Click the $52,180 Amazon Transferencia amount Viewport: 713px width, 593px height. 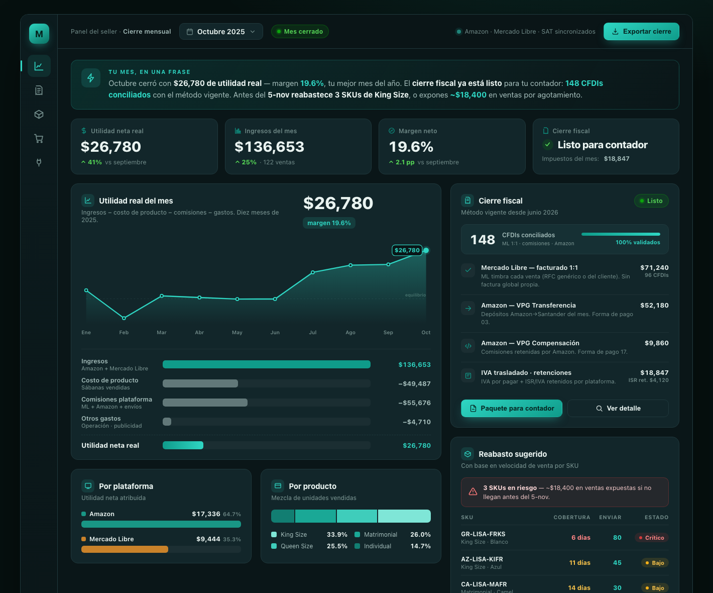click(x=654, y=306)
